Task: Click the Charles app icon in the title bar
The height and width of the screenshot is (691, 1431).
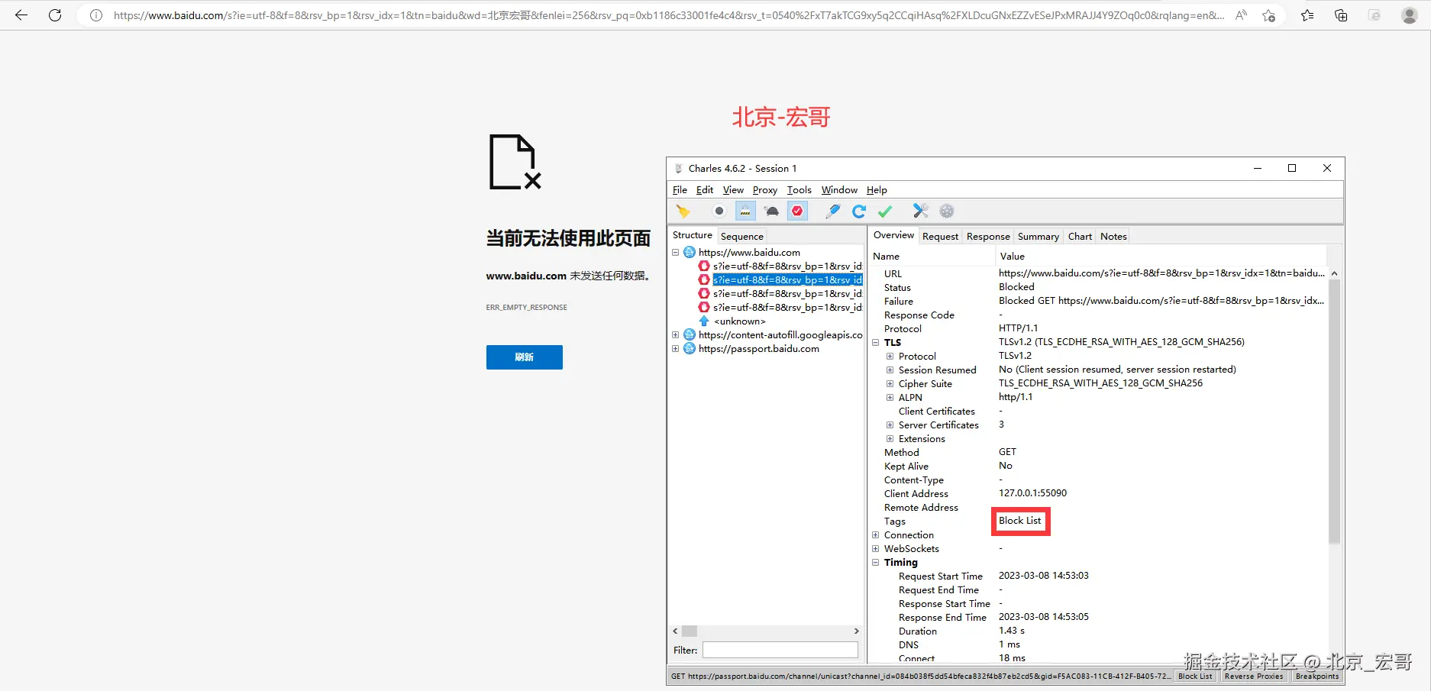Action: (x=678, y=169)
